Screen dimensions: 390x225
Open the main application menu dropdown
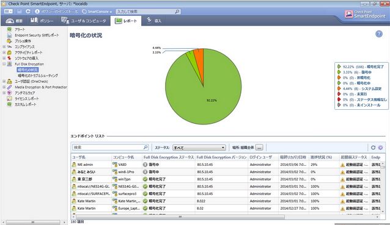click(x=8, y=12)
